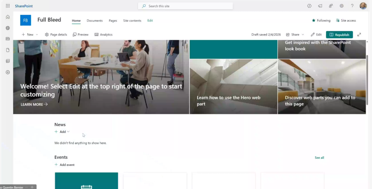Open the app launcher waffle icon
372x189 pixels.
(x=8, y=6)
